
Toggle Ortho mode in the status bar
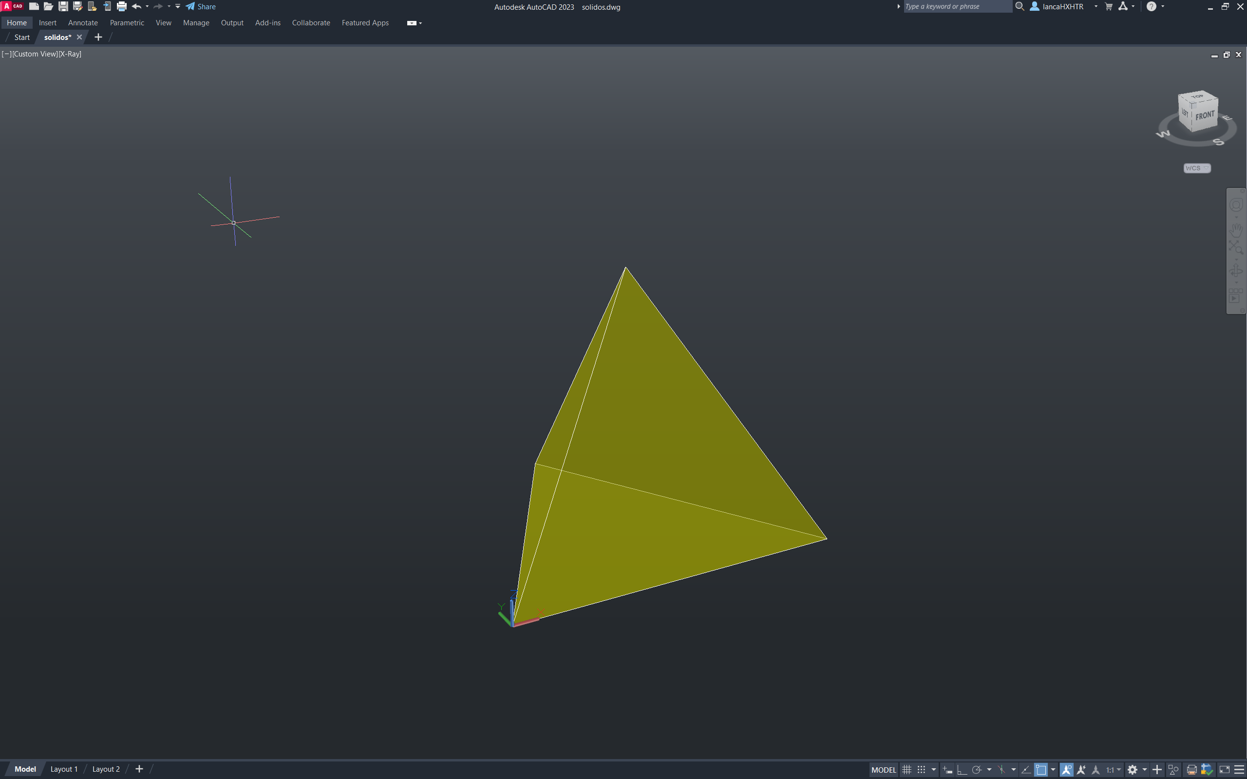coord(962,769)
